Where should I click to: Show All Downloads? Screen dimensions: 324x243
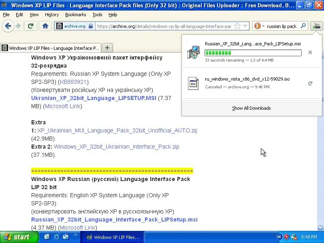(x=251, y=108)
